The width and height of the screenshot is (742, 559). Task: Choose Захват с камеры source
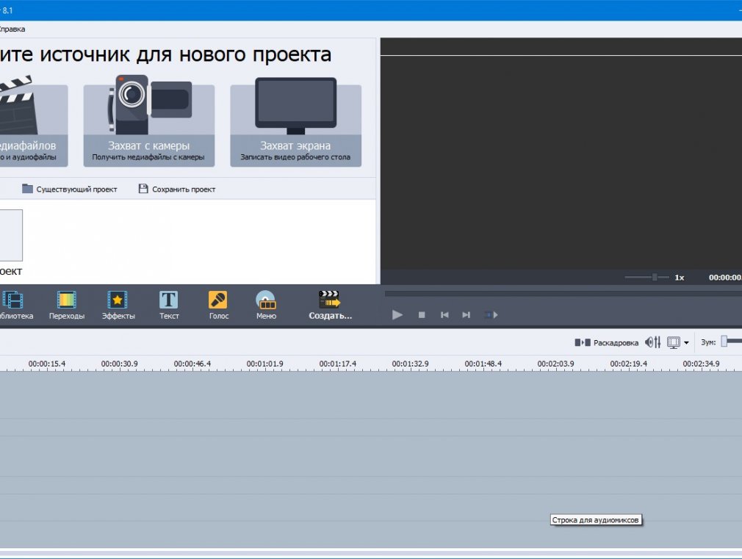coord(148,121)
